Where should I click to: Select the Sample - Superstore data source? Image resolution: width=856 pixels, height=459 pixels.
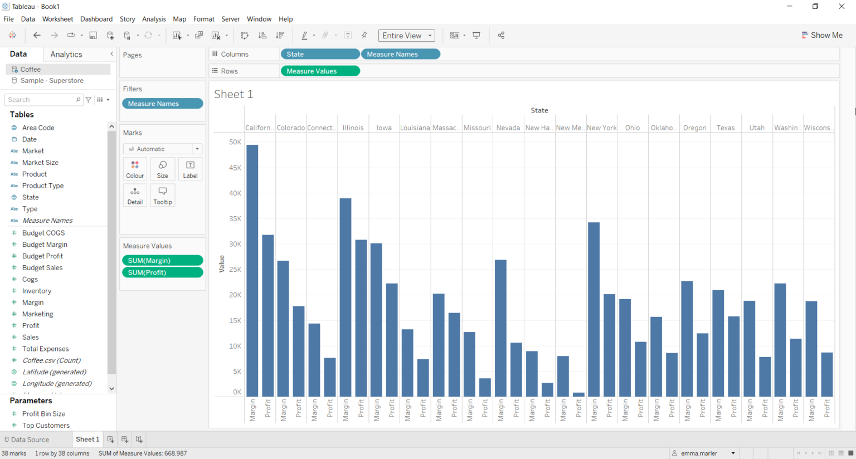point(52,80)
